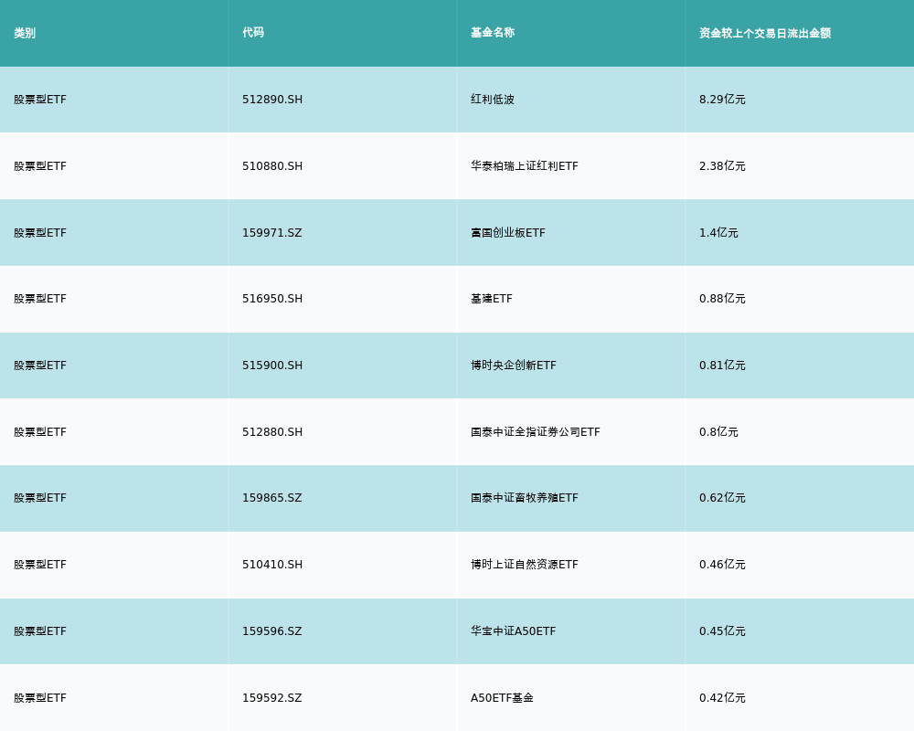This screenshot has height=731, width=914.
Task: Select fund 富国创业板ETF
Action: [508, 233]
